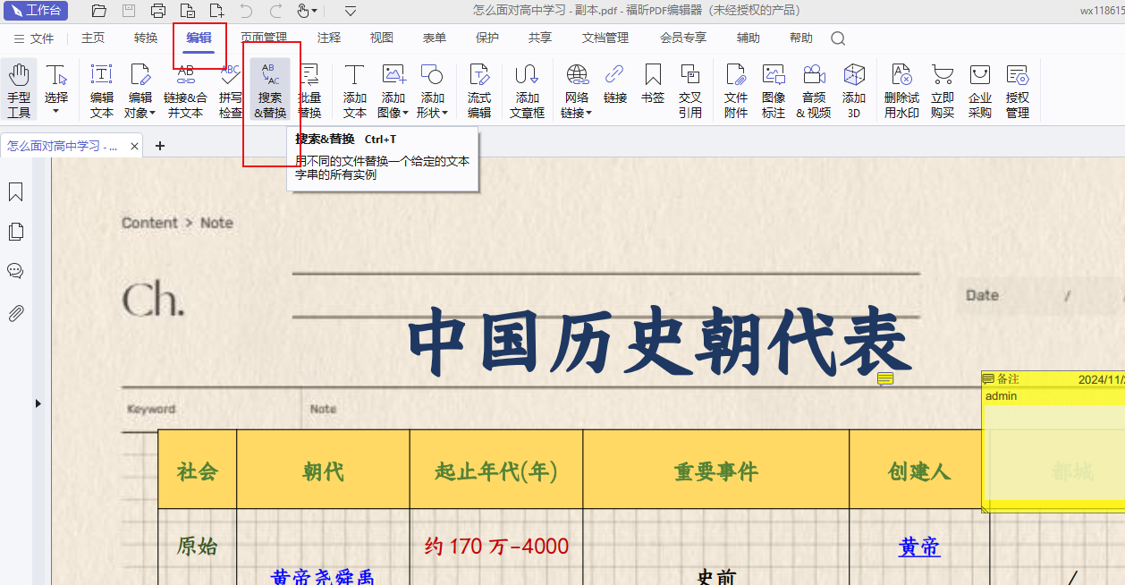Open the File (文件) menu
The image size is (1125, 585).
[x=34, y=38]
